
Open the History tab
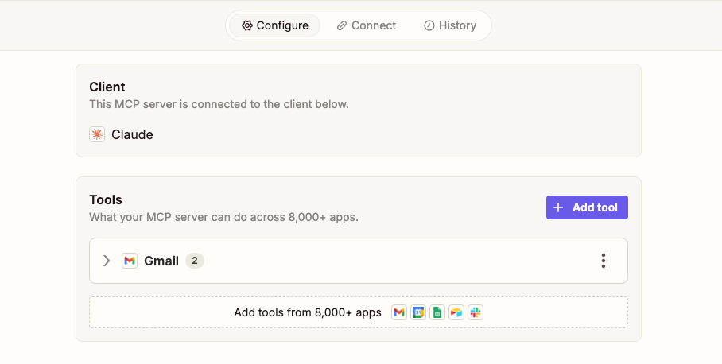[450, 25]
